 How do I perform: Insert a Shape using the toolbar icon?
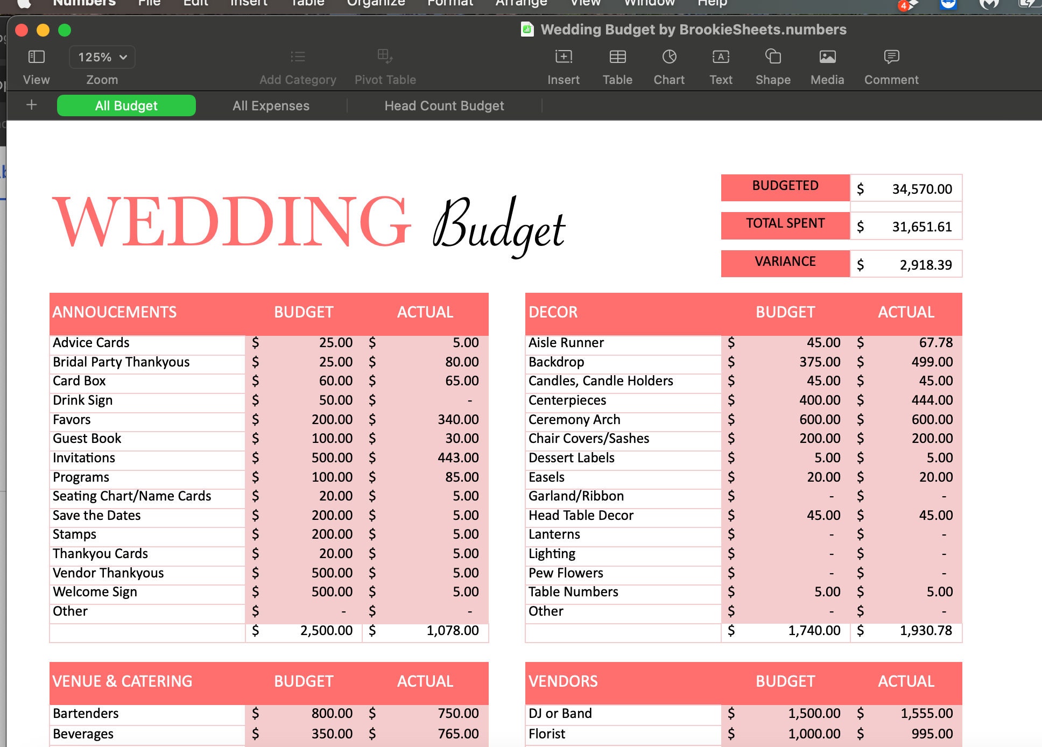click(773, 65)
